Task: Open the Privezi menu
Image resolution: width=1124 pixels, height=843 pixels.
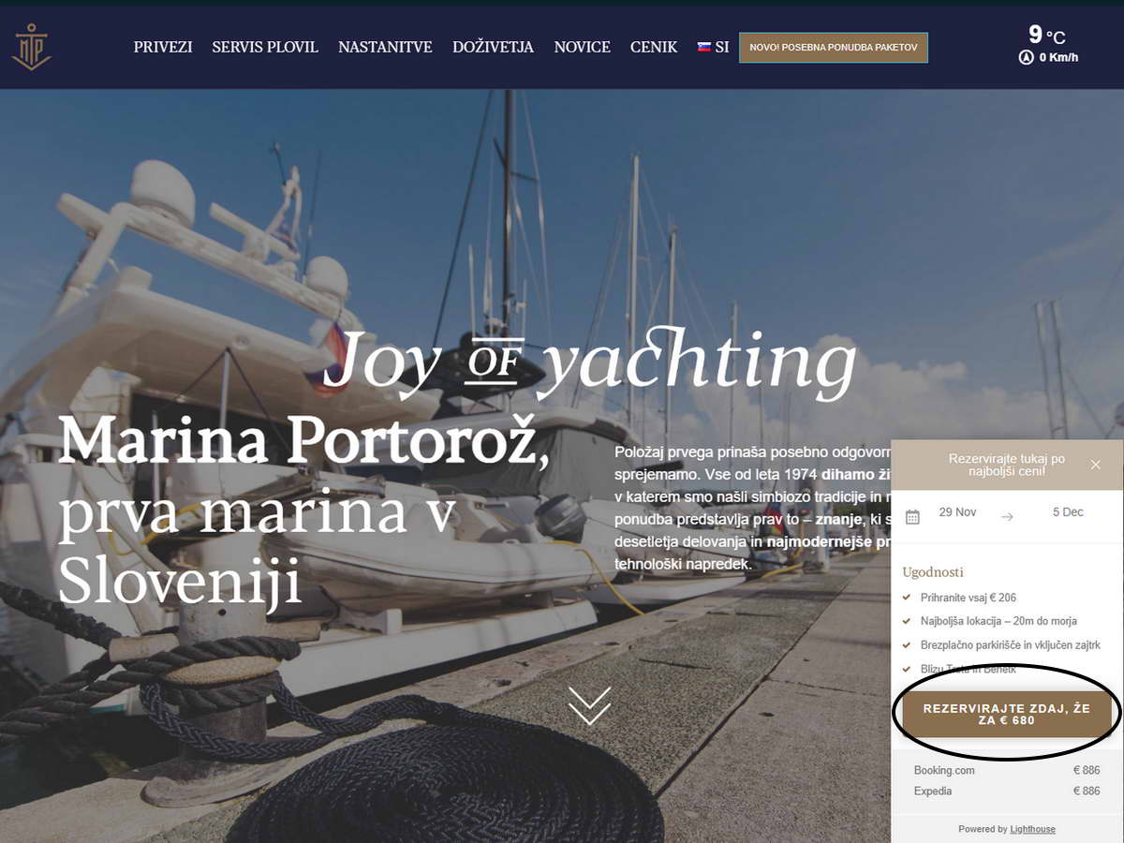Action: [163, 47]
